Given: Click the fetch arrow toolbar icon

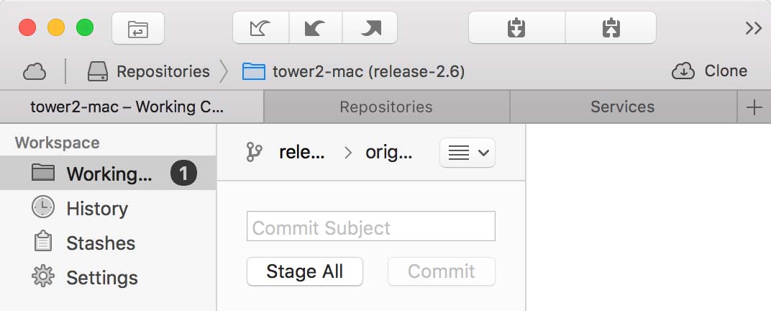Looking at the screenshot, I should pos(260,29).
